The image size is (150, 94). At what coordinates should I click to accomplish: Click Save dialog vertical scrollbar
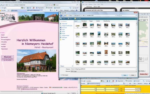pyautogui.click(x=136, y=44)
